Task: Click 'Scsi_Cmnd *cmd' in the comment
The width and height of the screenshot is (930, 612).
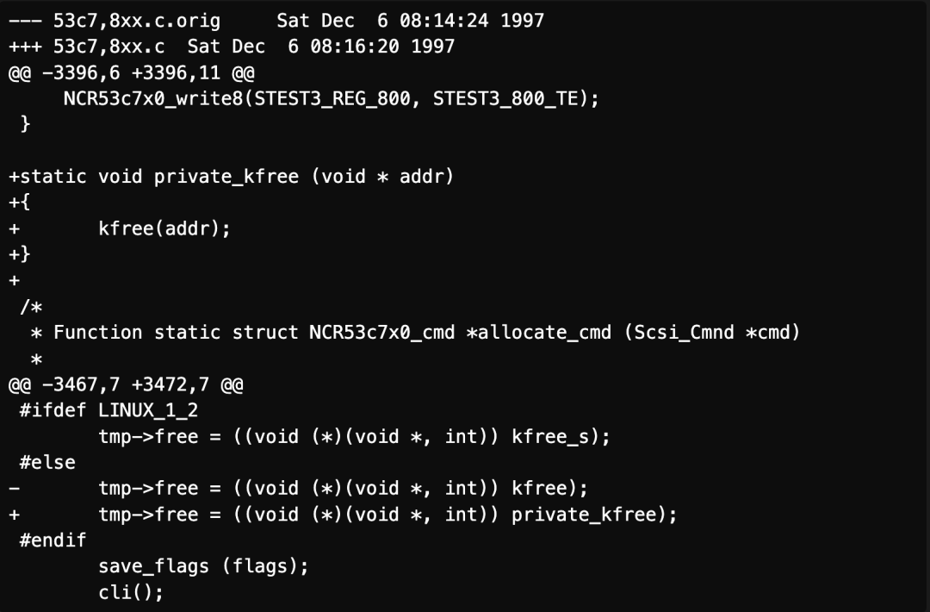Action: pyautogui.click(x=712, y=333)
